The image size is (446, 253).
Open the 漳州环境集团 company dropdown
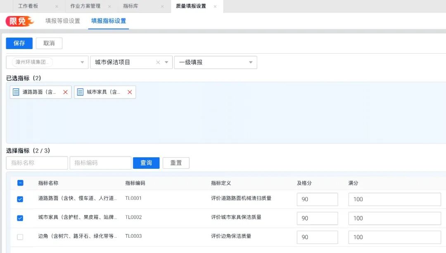point(81,62)
